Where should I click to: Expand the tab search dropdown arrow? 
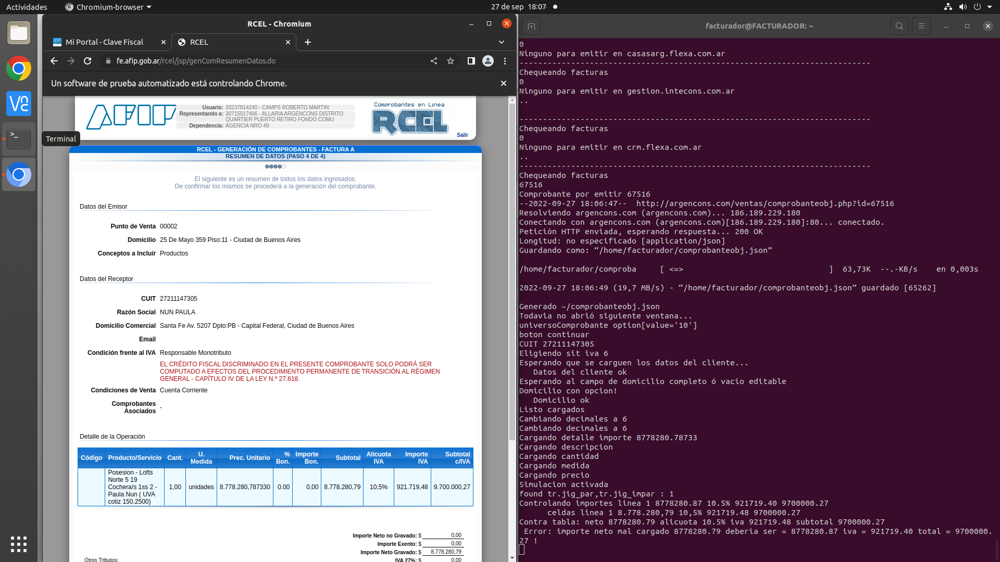(502, 42)
